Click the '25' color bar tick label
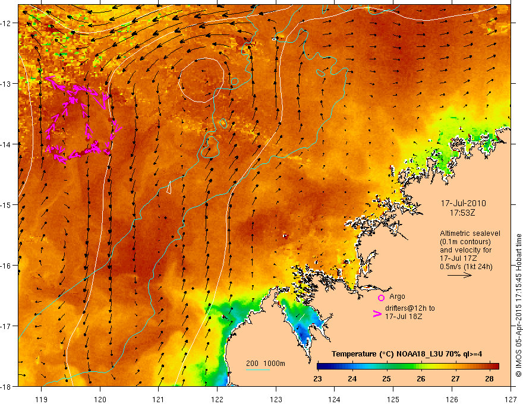This screenshot has width=523, height=404. click(386, 378)
